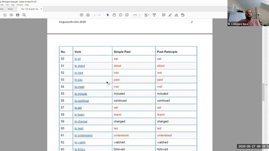Click the 'Simple Past' column header
Screen dimensions: 269x151
(122, 52)
